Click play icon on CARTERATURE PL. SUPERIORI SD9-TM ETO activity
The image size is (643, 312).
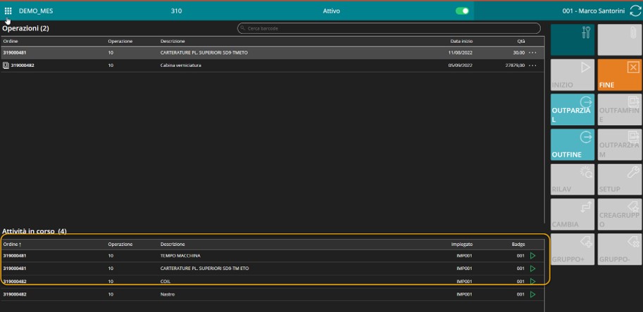pyautogui.click(x=532, y=268)
